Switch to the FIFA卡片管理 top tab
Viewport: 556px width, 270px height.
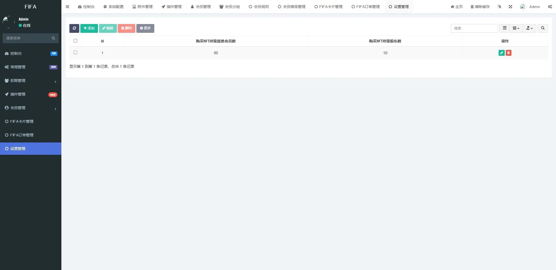[329, 7]
